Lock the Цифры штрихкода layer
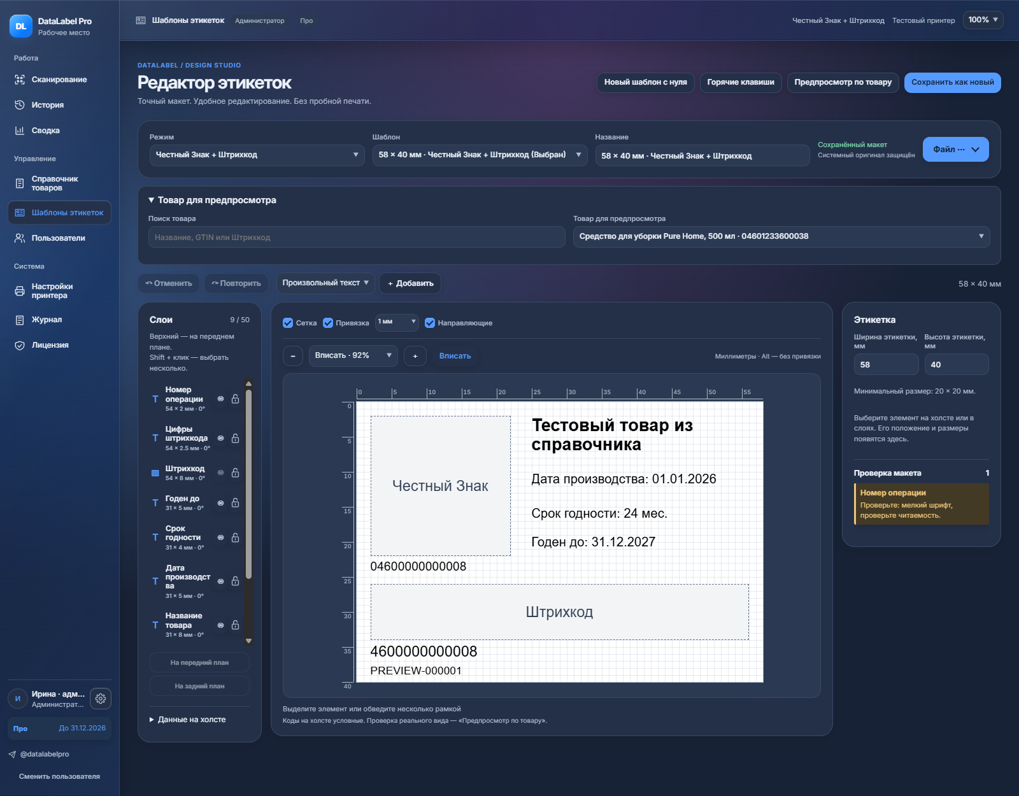The image size is (1019, 796). coord(235,438)
